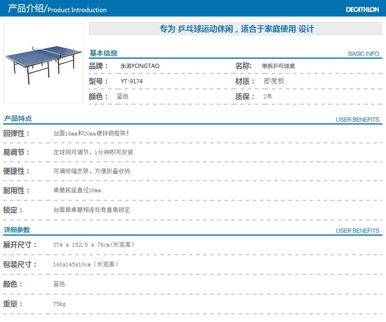Click the 产品特点 section heading

coord(17,119)
